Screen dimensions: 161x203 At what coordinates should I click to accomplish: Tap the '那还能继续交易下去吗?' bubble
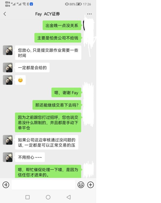pyautogui.click(x=57, y=105)
